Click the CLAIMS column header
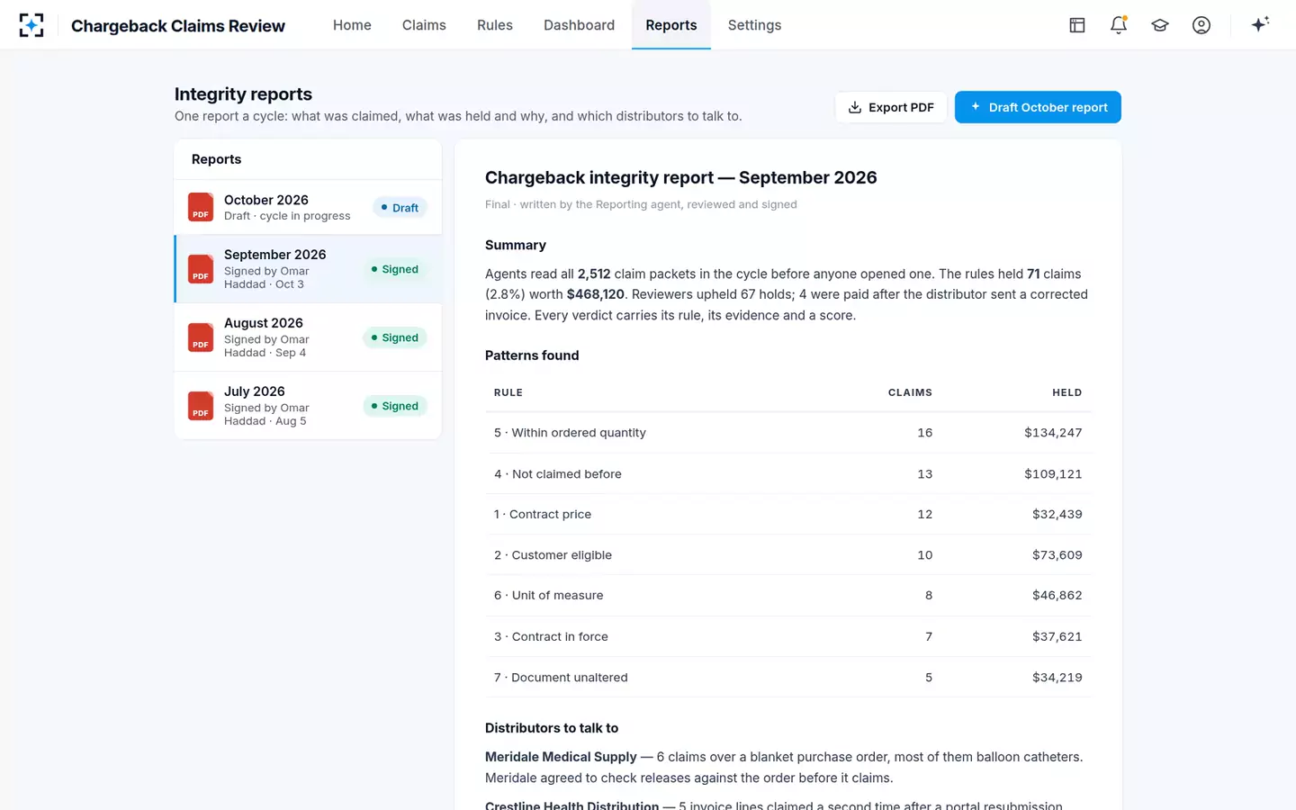This screenshot has height=810, width=1296. click(910, 392)
